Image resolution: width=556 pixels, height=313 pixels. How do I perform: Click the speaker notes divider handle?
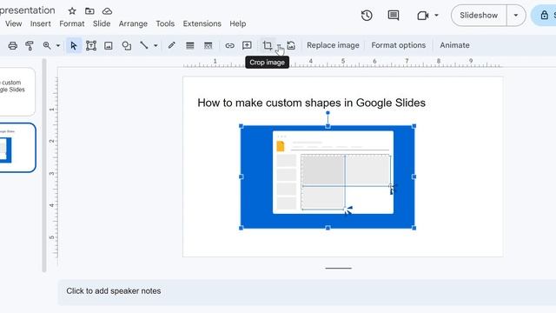click(339, 269)
